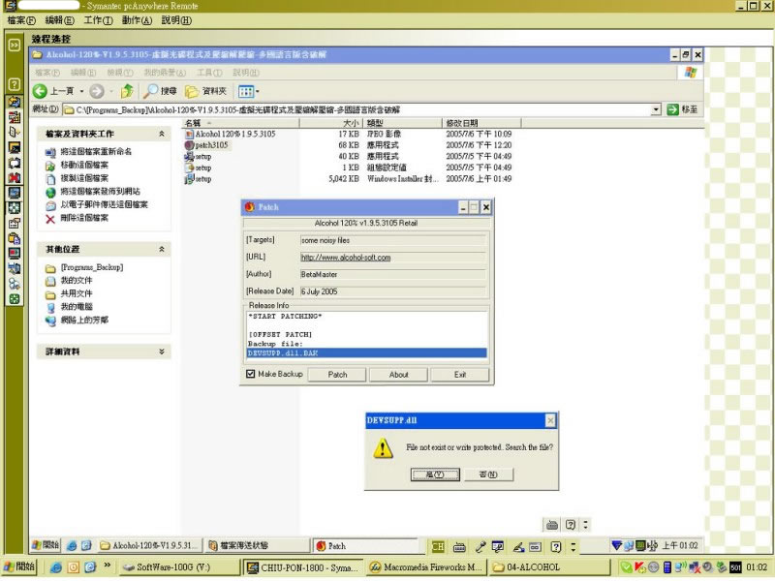
Task: Select the DEVSUPP.dll.BAK line in Release Info
Action: click(x=366, y=352)
